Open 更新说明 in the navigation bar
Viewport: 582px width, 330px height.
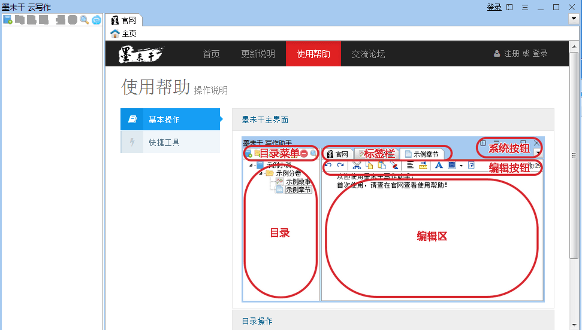pyautogui.click(x=258, y=54)
